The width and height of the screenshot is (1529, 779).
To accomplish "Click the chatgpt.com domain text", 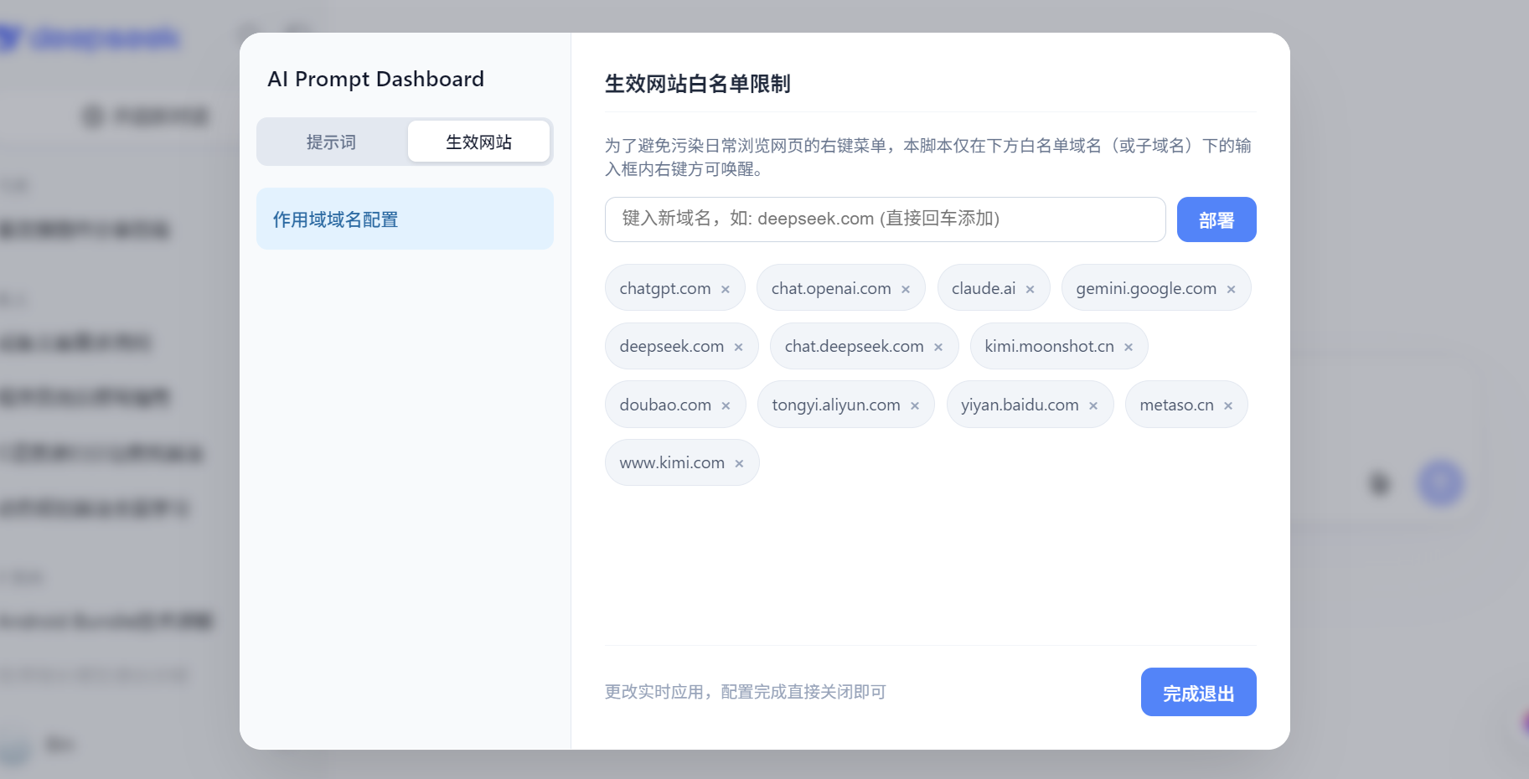I will (665, 288).
